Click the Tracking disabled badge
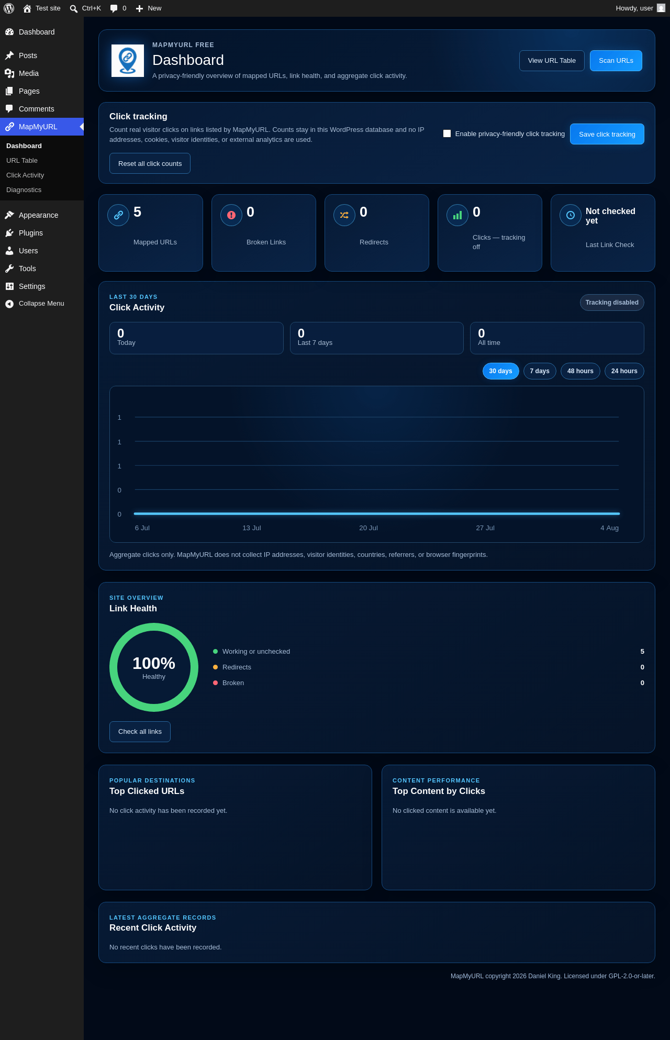The image size is (670, 1040). coord(612,303)
